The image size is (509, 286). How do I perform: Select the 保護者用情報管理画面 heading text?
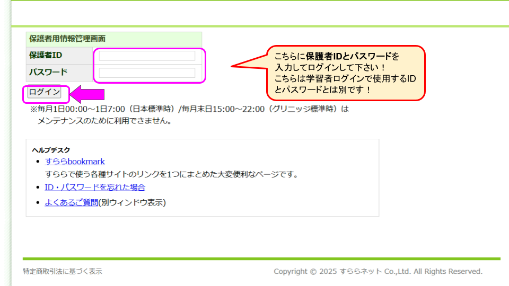(67, 39)
